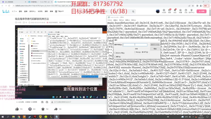
Task: Click the browser address bar URL
Action: [52, 6]
